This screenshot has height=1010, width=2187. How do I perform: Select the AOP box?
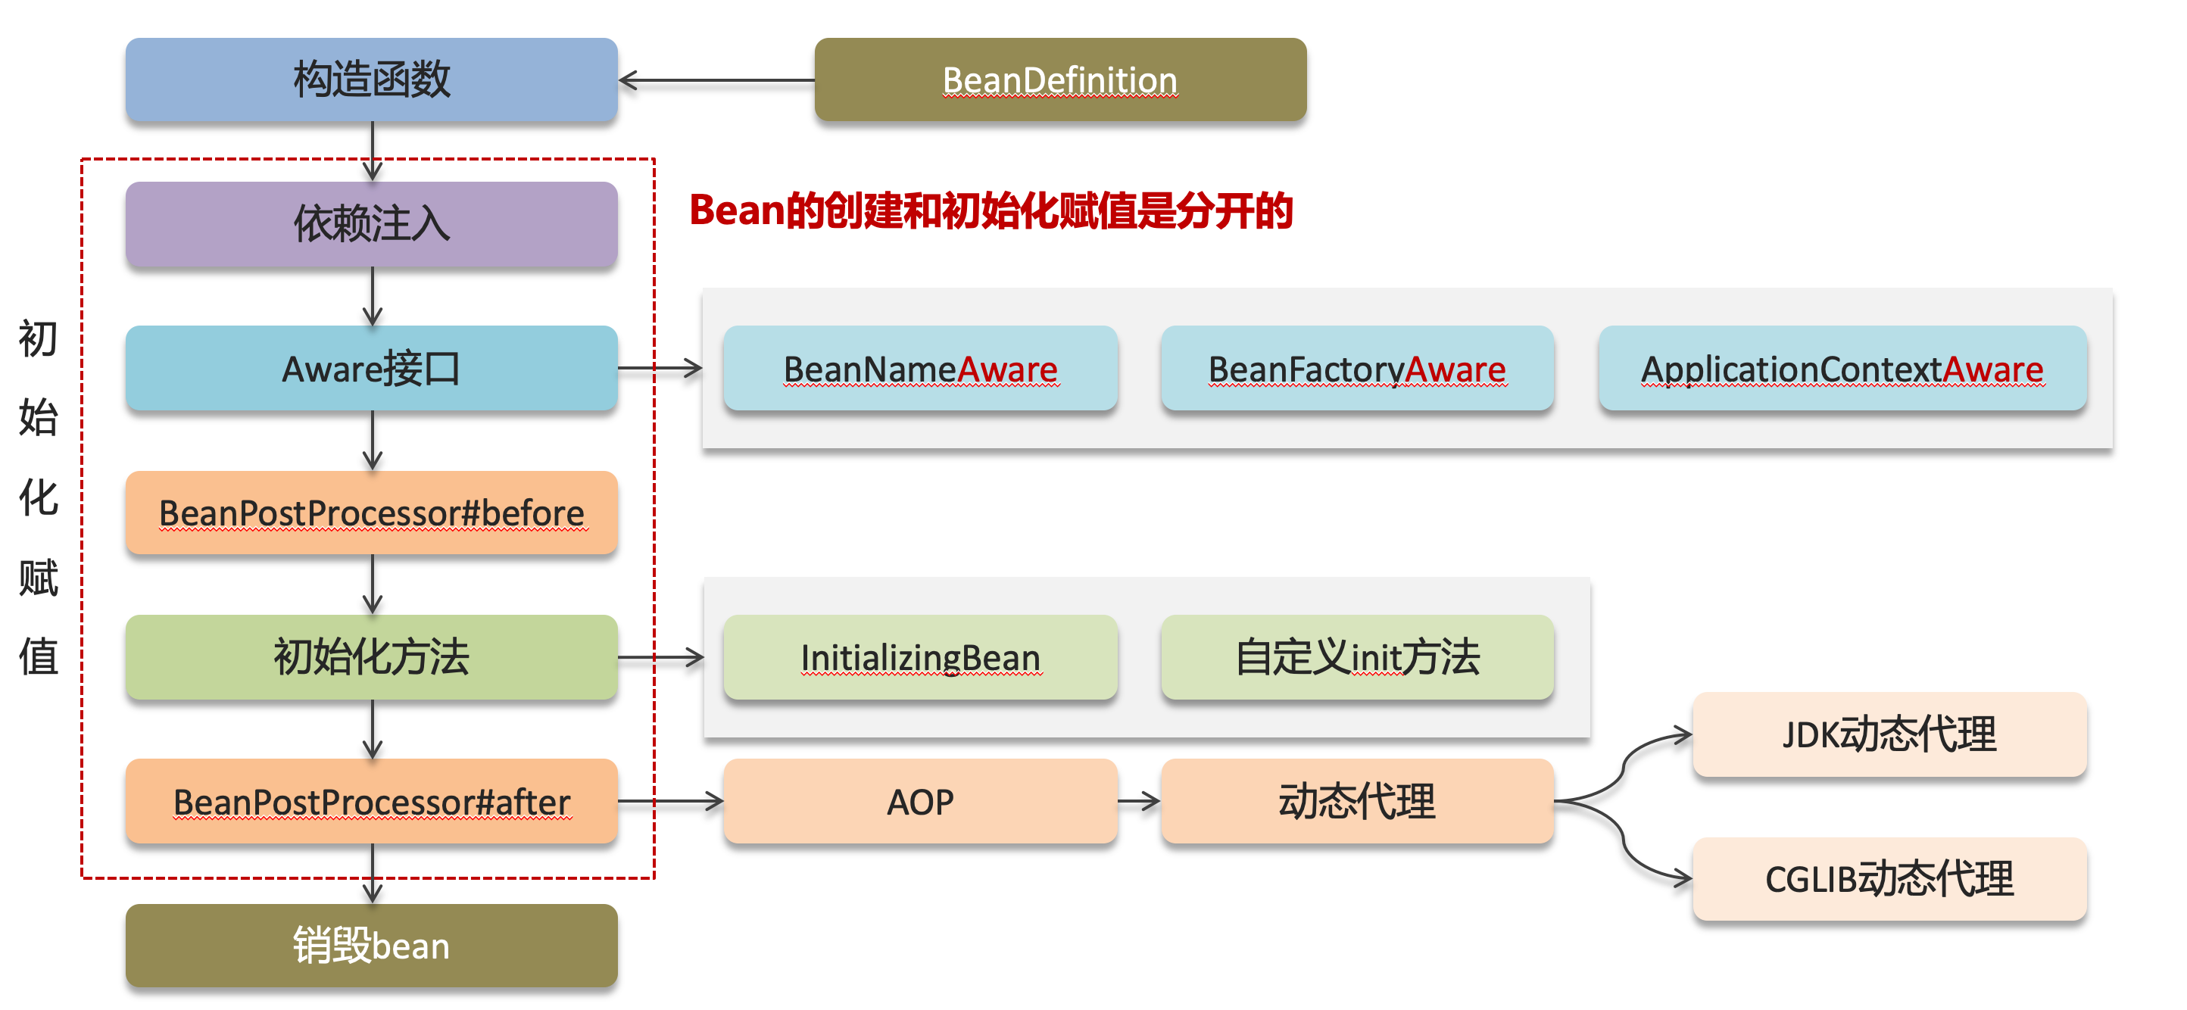tap(920, 801)
